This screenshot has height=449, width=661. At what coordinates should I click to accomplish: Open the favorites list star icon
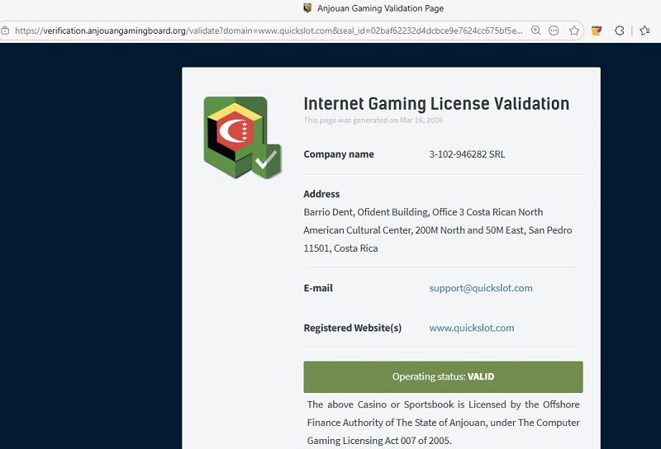coord(644,31)
